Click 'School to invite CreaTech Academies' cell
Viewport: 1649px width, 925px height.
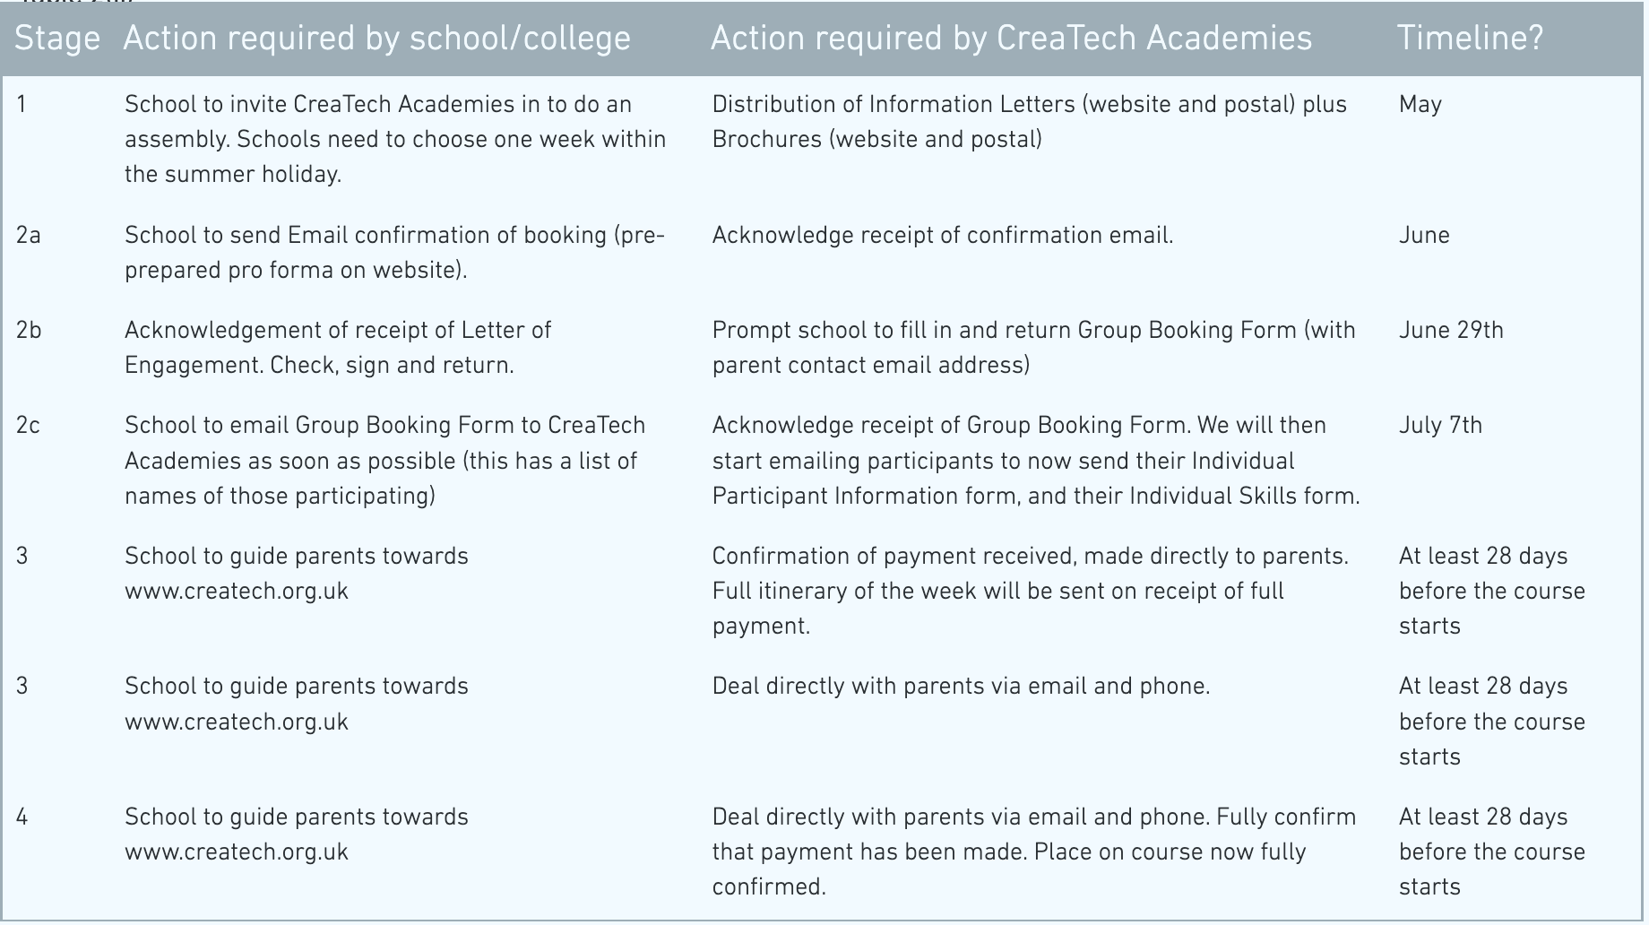coord(395,140)
